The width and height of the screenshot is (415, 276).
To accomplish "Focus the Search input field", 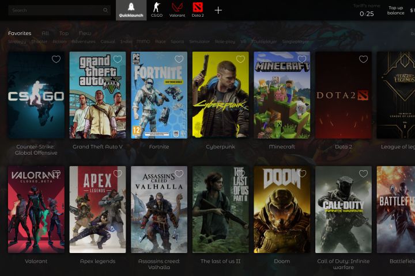I will pyautogui.click(x=59, y=10).
